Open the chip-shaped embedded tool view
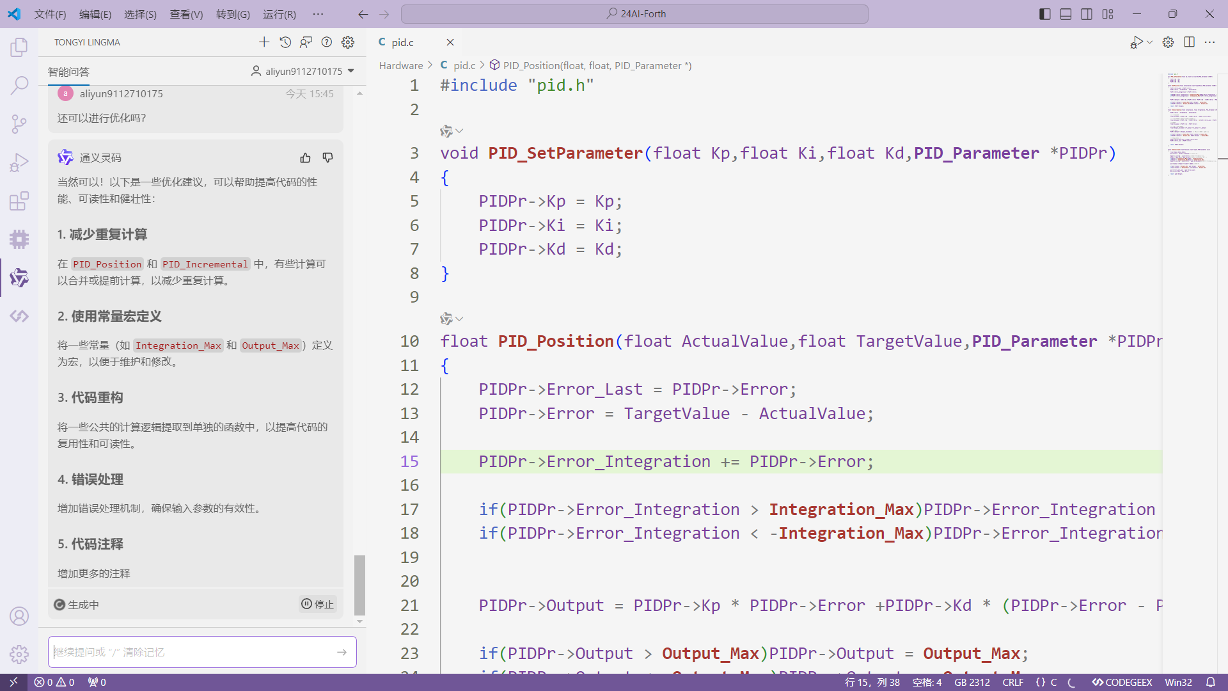This screenshot has width=1228, height=691. 19,239
